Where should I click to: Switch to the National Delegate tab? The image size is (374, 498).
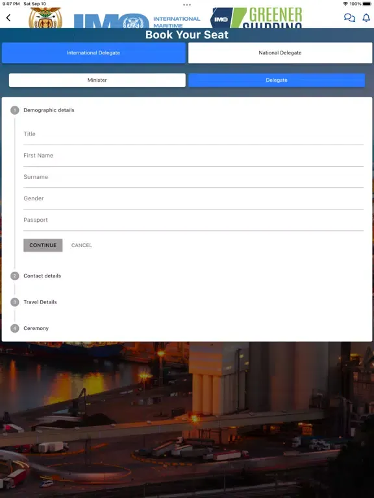(x=280, y=53)
